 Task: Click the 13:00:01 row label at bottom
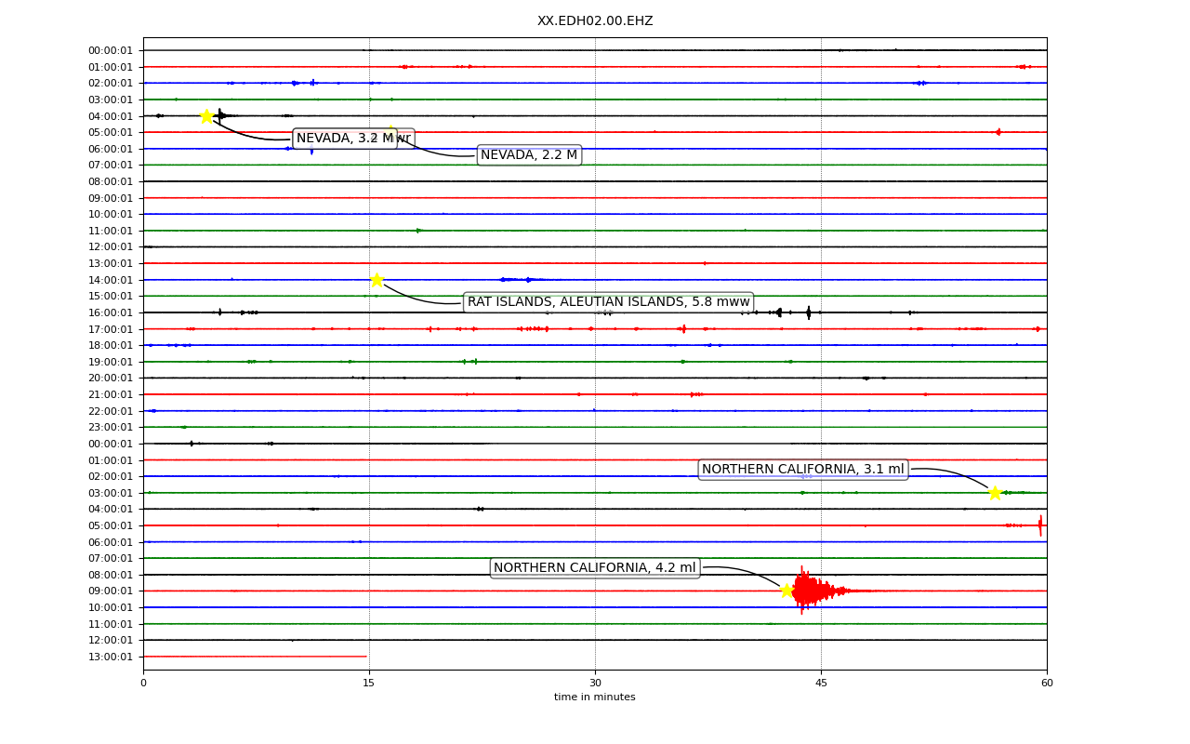tap(111, 658)
